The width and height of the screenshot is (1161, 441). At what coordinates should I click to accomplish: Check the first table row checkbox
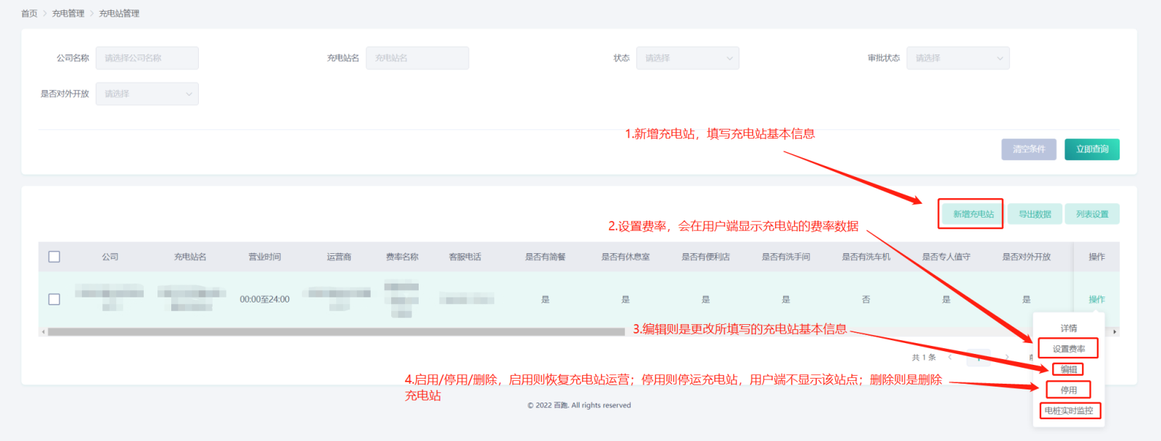click(x=54, y=299)
